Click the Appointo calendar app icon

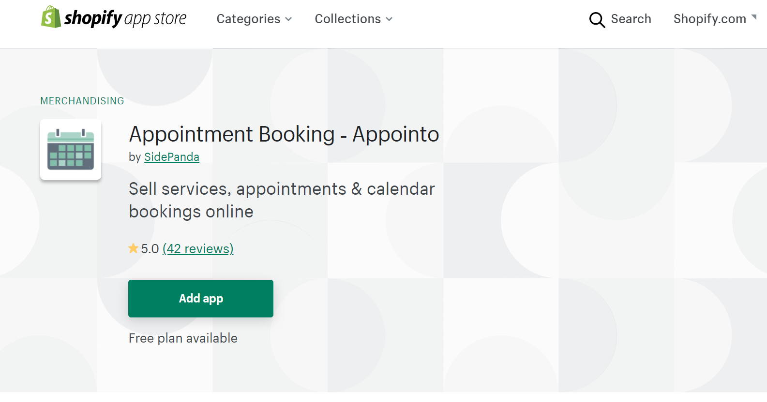pyautogui.click(x=71, y=149)
